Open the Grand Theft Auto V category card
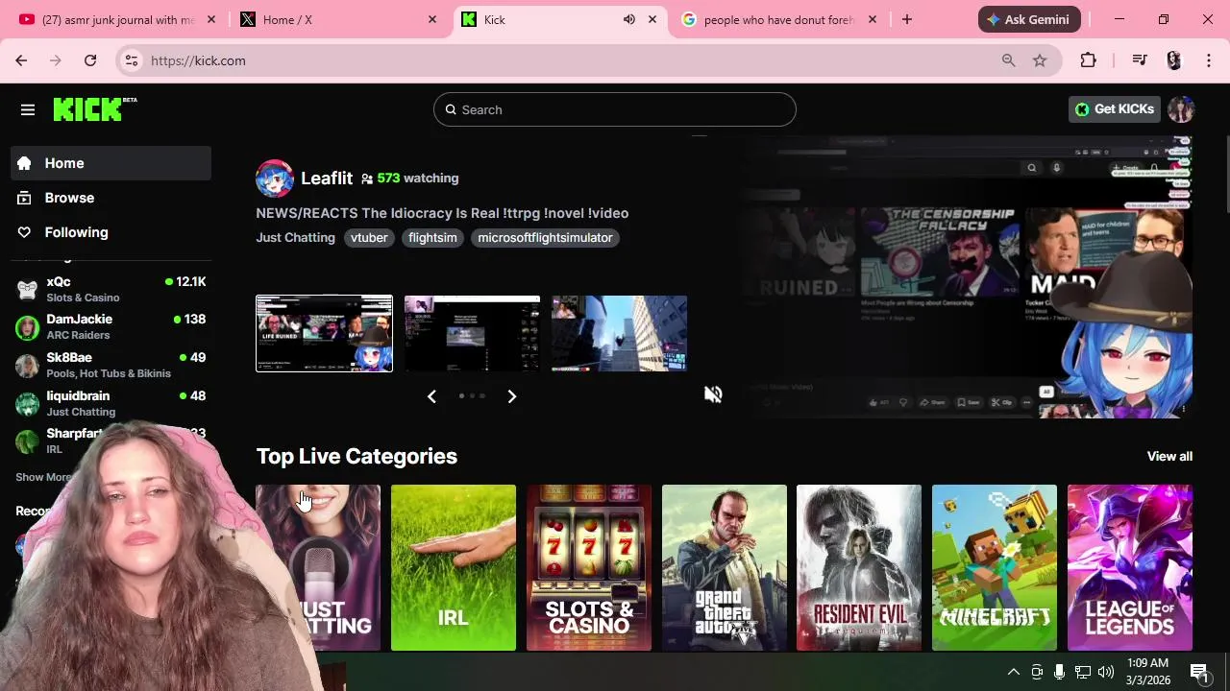 [x=725, y=567]
